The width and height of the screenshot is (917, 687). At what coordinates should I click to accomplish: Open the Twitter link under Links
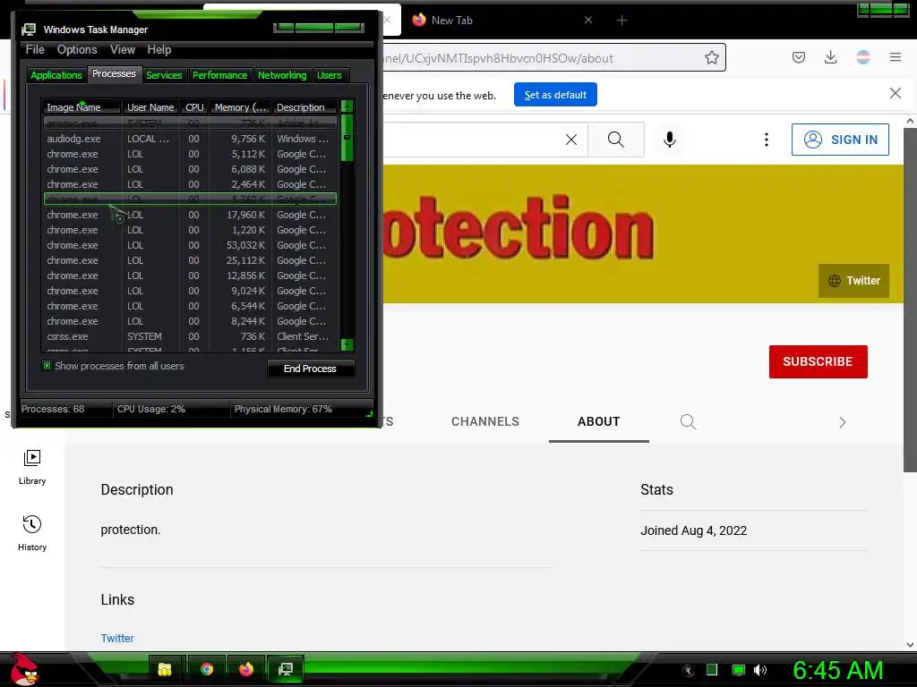(x=117, y=639)
